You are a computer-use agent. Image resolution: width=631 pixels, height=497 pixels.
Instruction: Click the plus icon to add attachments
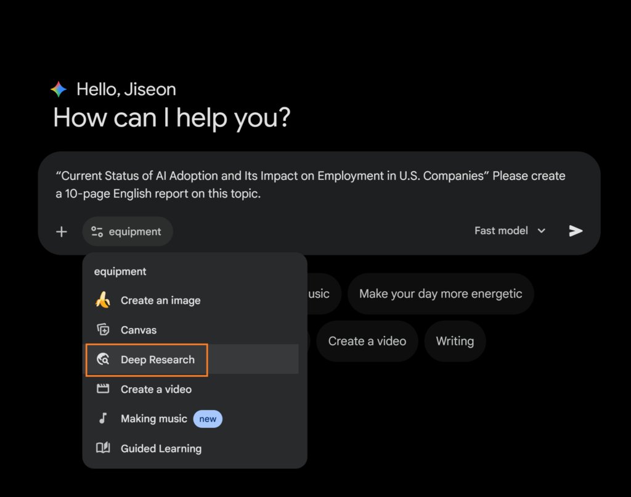click(x=62, y=232)
